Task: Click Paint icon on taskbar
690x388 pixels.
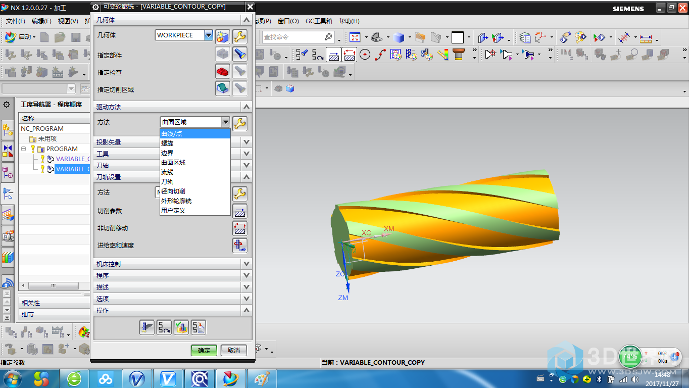Action: 262,378
